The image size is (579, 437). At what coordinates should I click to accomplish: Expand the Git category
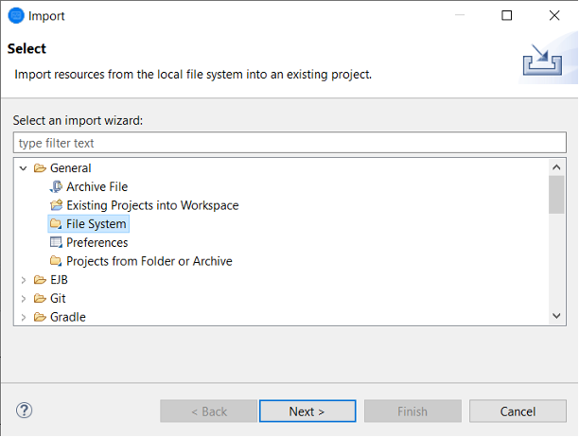24,298
